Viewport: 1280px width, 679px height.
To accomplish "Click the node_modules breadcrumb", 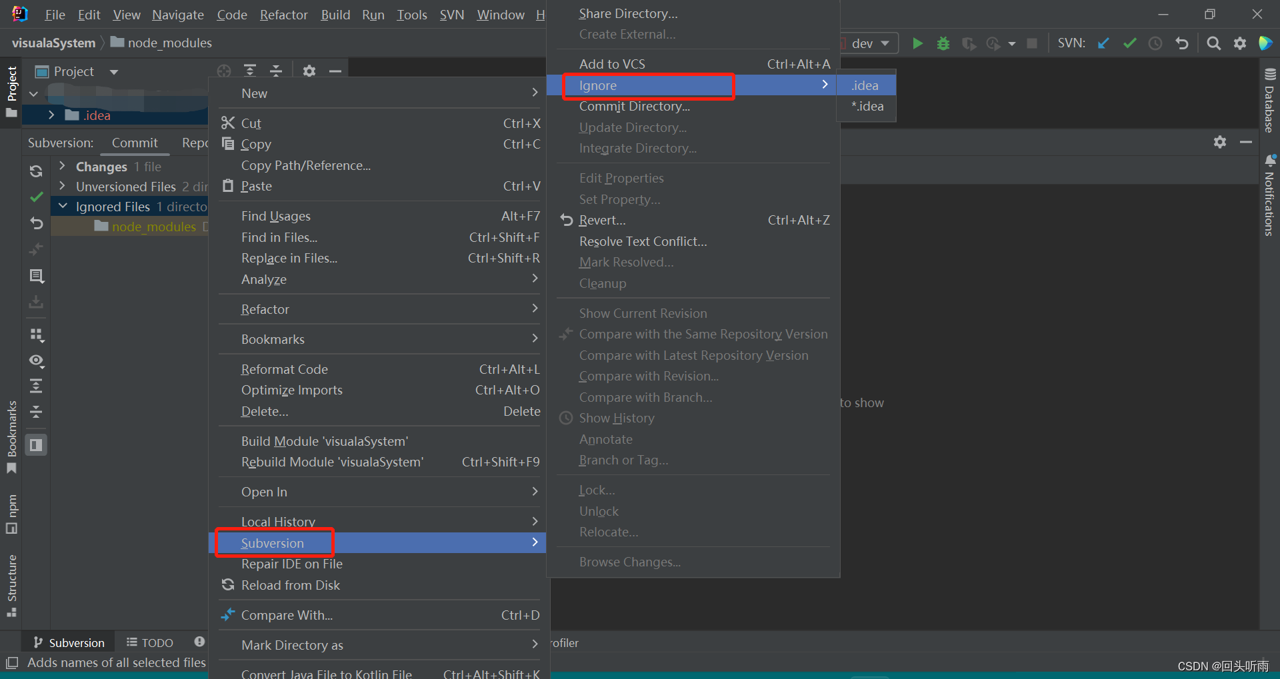I will point(161,43).
